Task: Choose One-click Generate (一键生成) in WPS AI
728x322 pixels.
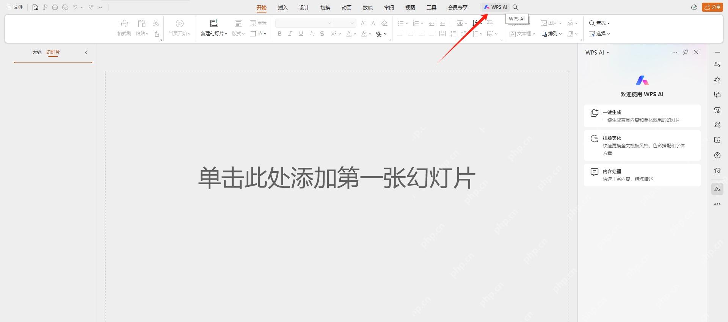Action: point(642,116)
